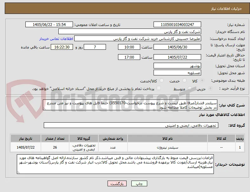
Task: Toggle the اسناد خزانه اسلامی payment checkbox
Action: click(159, 88)
